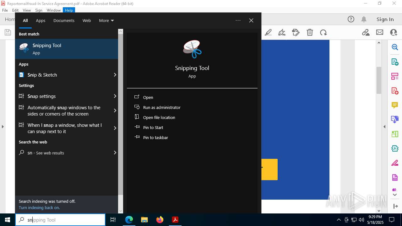Screen dimensions: 402x226
Task: Switch to the Documents search tab
Action: pos(64,20)
